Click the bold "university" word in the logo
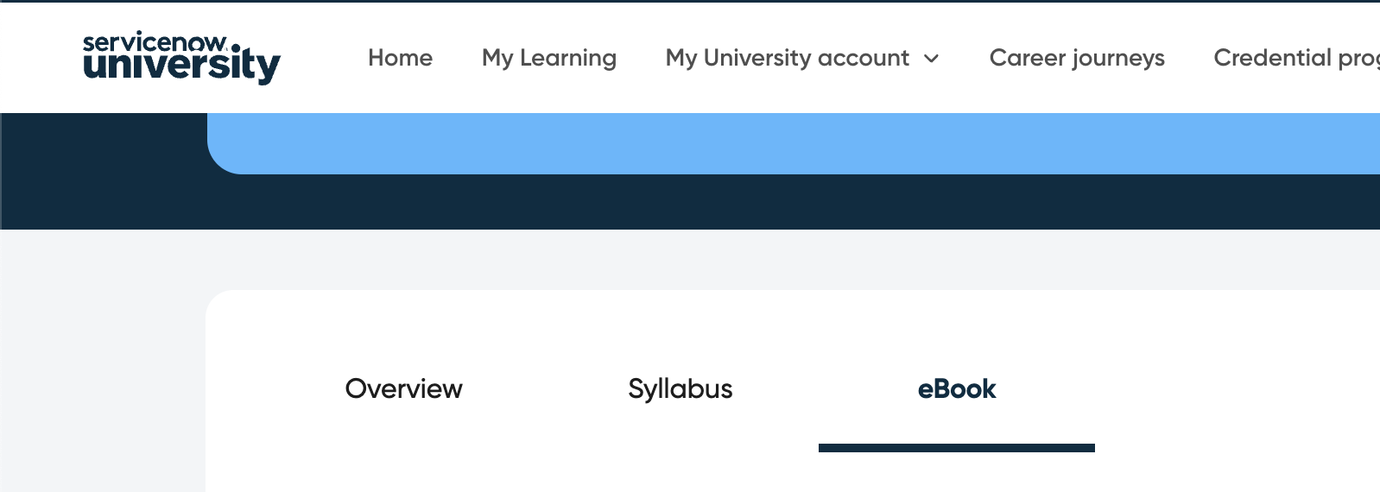 [x=181, y=66]
